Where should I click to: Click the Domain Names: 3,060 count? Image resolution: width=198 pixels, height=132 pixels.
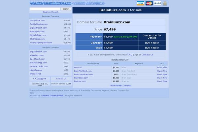61,84
